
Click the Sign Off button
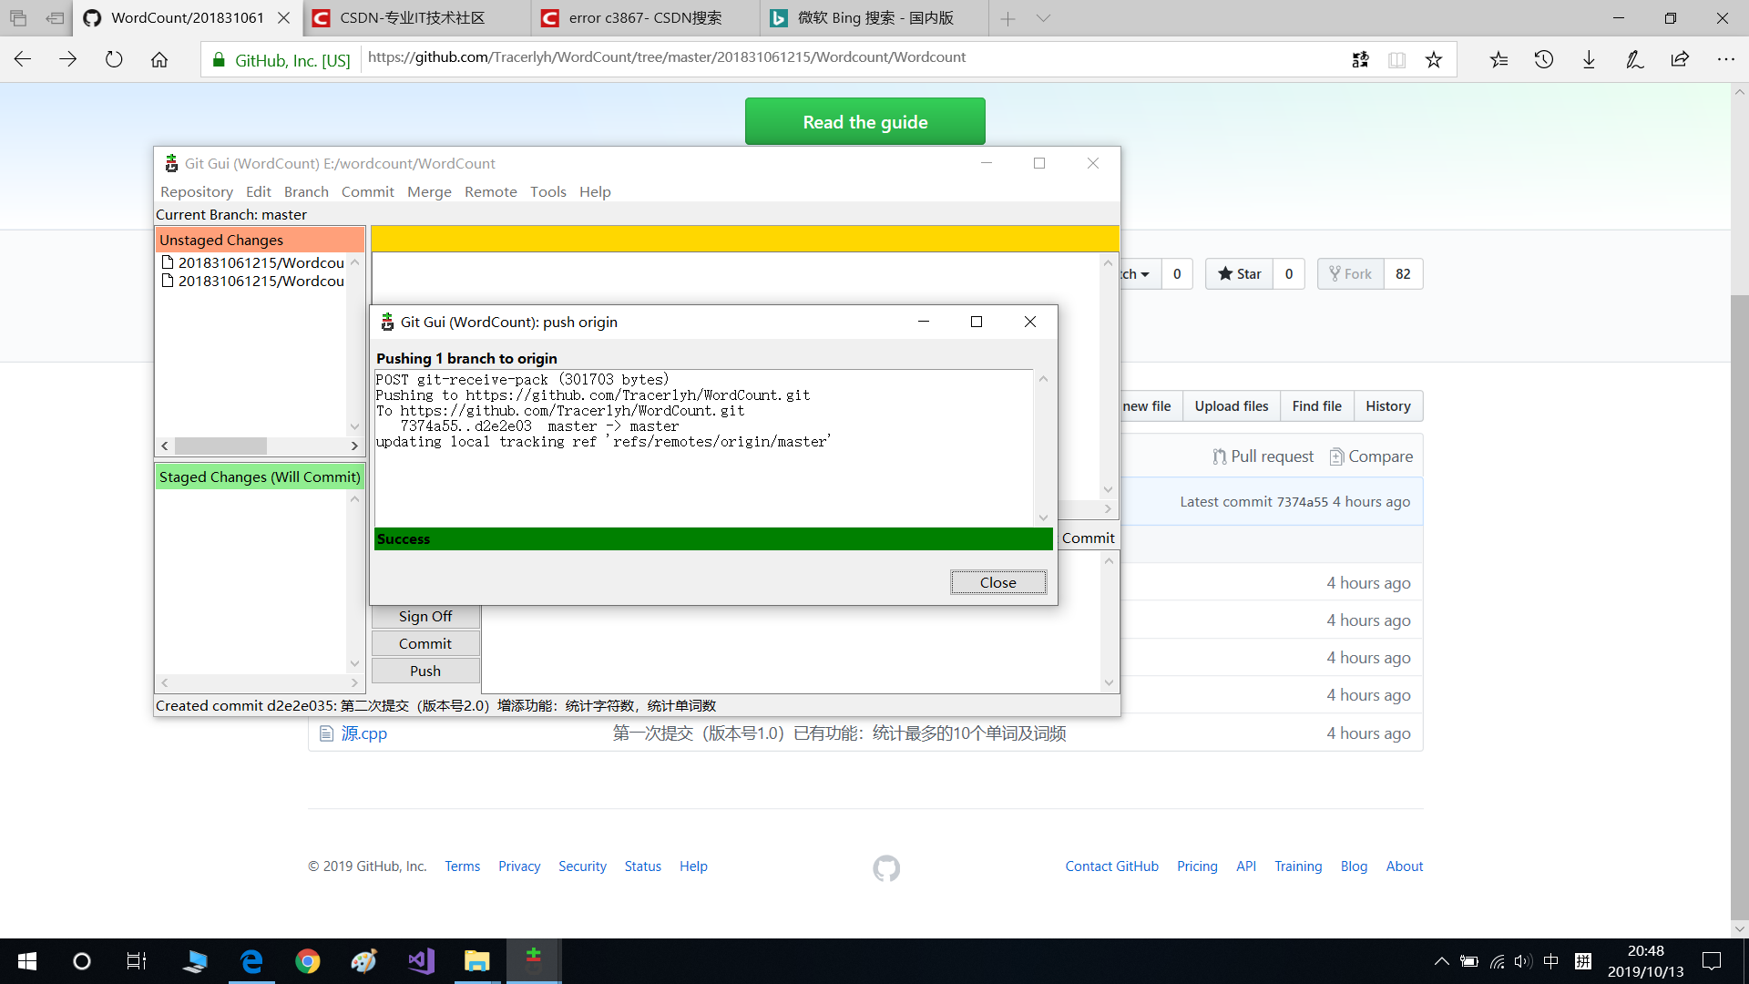(425, 615)
